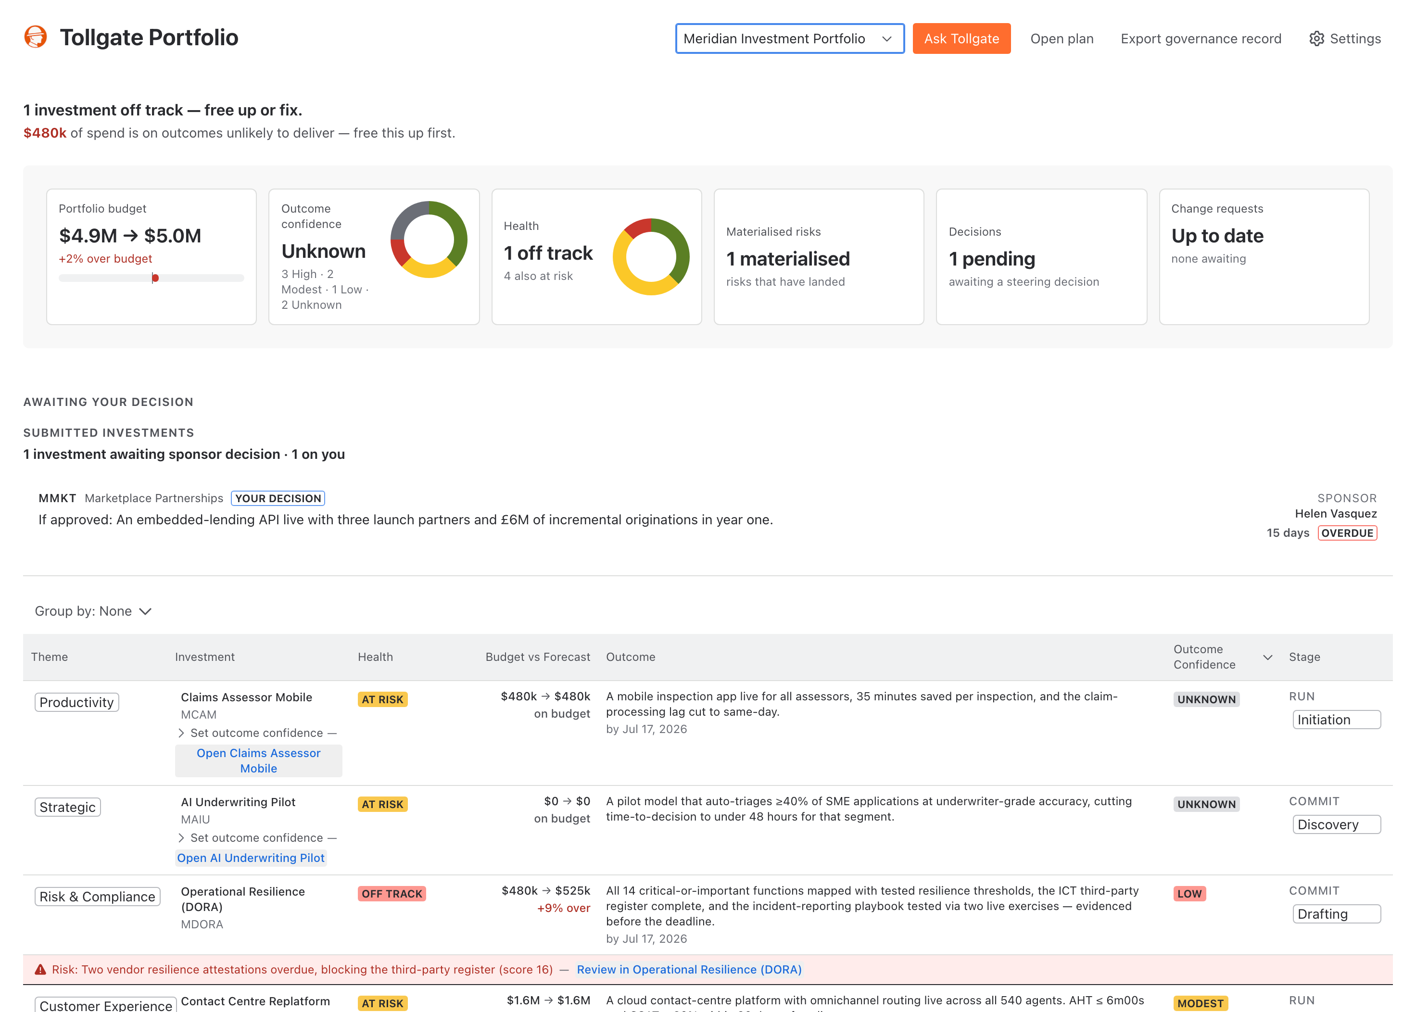Click the Outcome column header
This screenshot has width=1416, height=1012.
coord(631,658)
